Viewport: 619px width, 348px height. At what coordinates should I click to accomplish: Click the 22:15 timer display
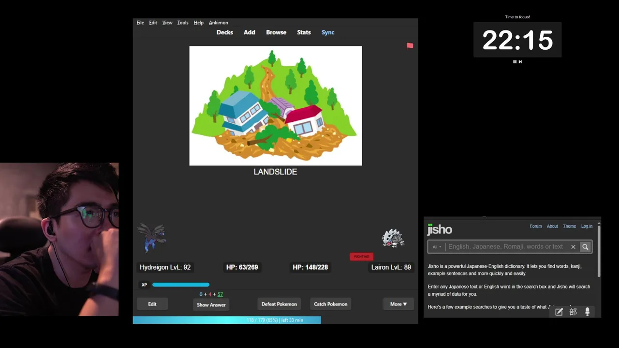click(517, 40)
